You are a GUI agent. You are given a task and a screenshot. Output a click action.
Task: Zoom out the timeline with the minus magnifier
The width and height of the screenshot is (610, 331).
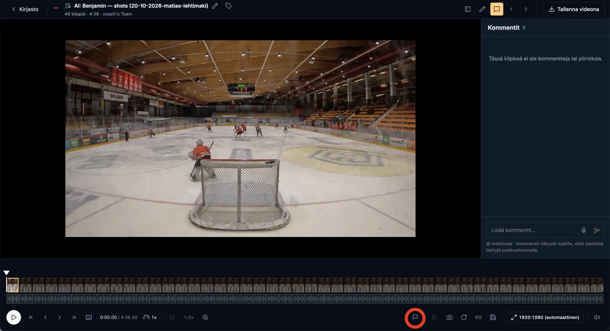[172, 317]
